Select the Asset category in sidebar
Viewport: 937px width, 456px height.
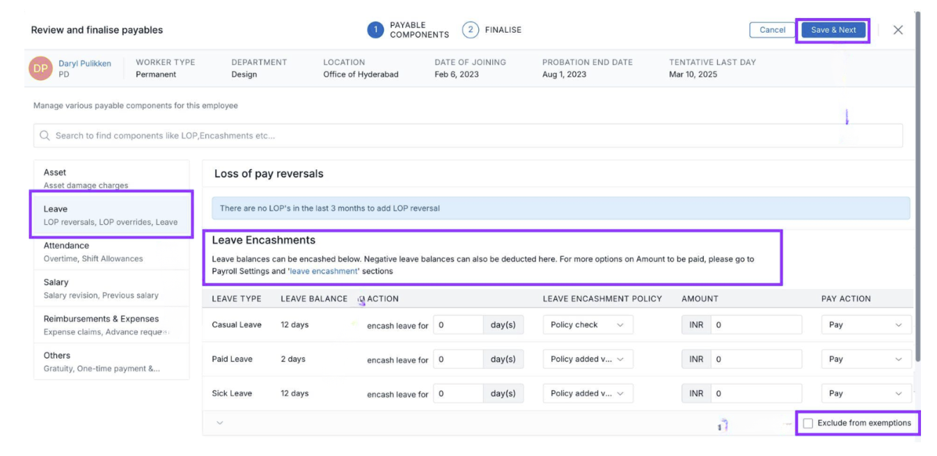click(x=111, y=178)
